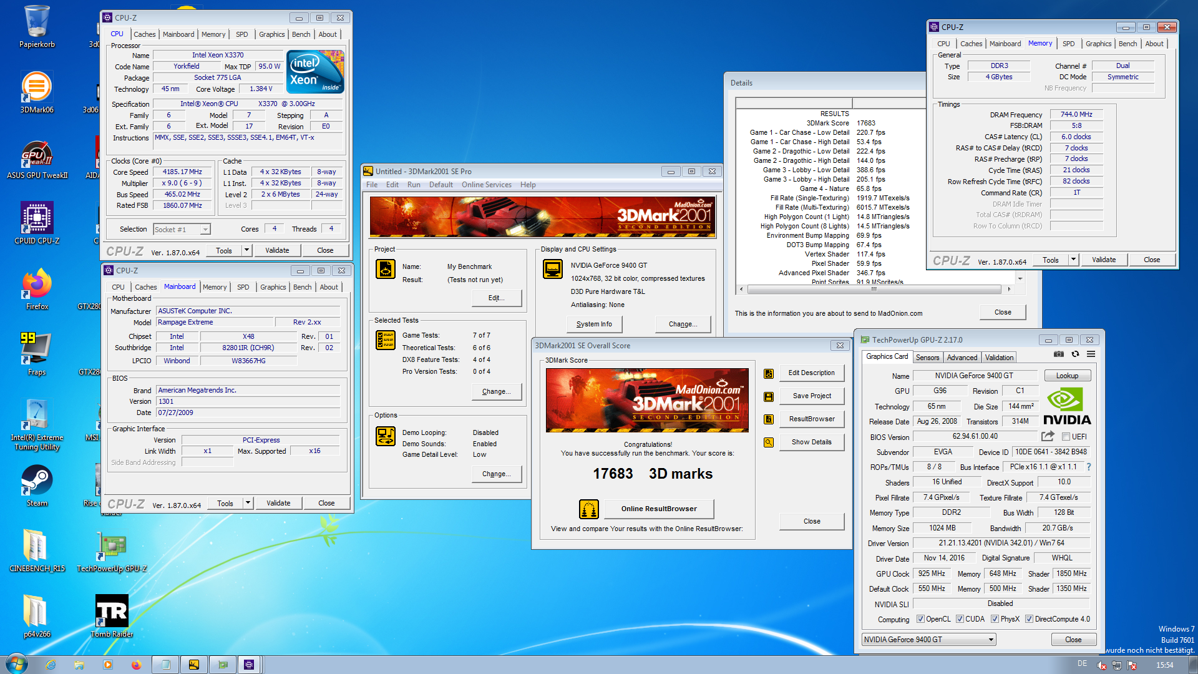Click the Save Project floppy icon
Image resolution: width=1198 pixels, height=674 pixels.
[x=769, y=396]
